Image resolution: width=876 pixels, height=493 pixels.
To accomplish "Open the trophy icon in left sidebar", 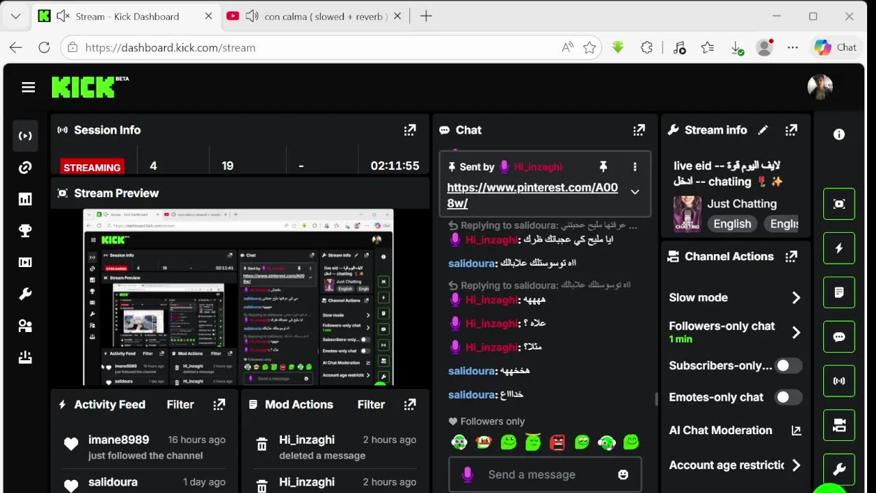I will coord(25,231).
